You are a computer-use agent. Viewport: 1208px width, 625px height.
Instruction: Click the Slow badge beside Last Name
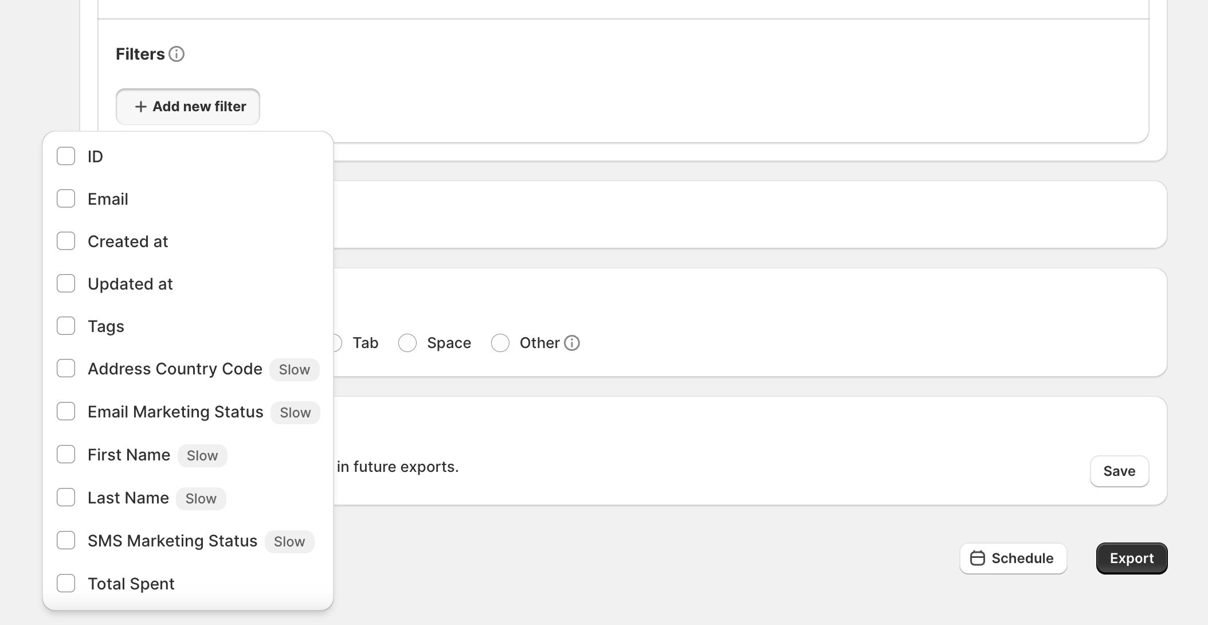201,499
